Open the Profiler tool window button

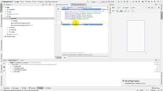(x=48, y=88)
